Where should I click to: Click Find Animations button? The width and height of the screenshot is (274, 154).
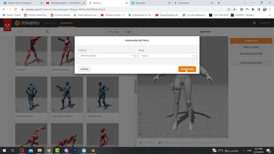point(251,63)
